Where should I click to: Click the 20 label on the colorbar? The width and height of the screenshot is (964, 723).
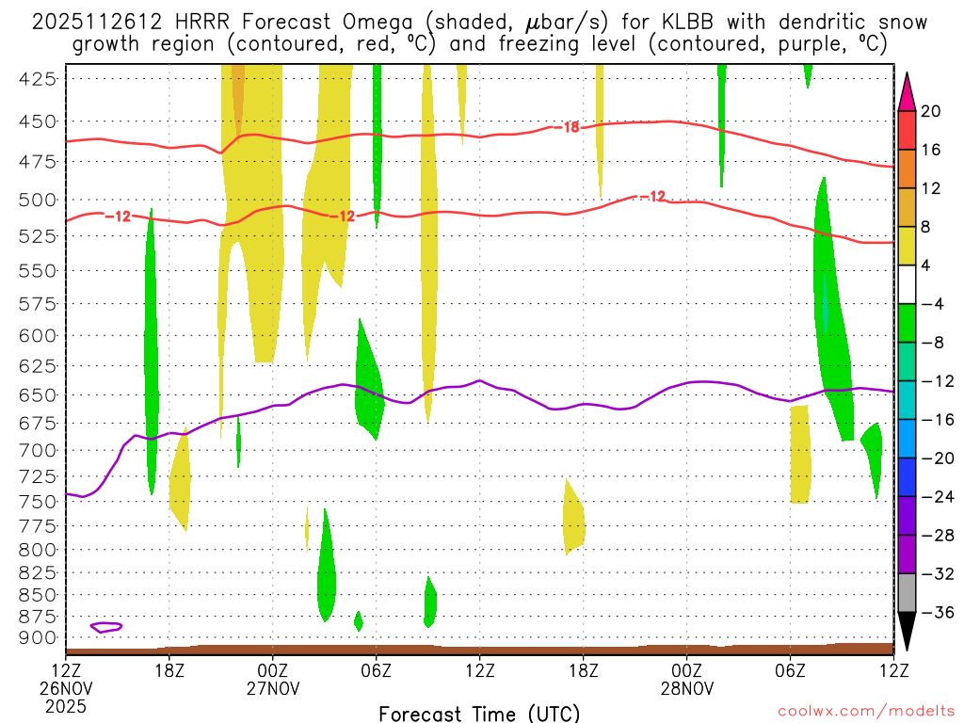[x=931, y=111]
